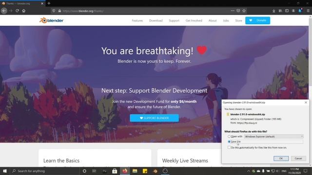This screenshot has height=175, width=312.
Task: Show site security padlock details
Action: (x=59, y=11)
